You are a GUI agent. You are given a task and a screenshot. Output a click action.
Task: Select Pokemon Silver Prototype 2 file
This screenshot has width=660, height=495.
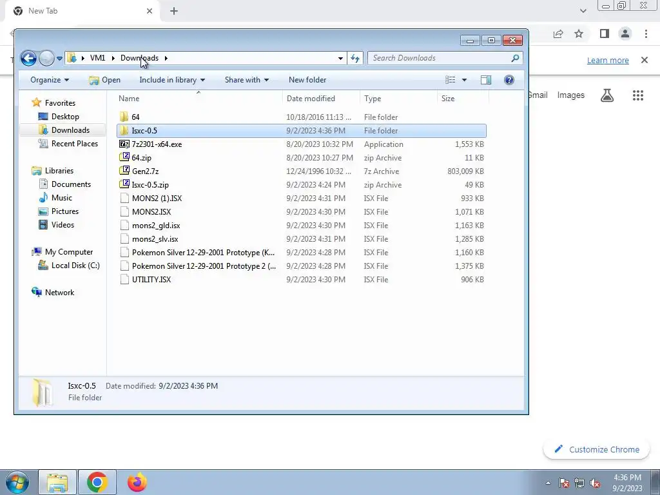click(x=204, y=266)
